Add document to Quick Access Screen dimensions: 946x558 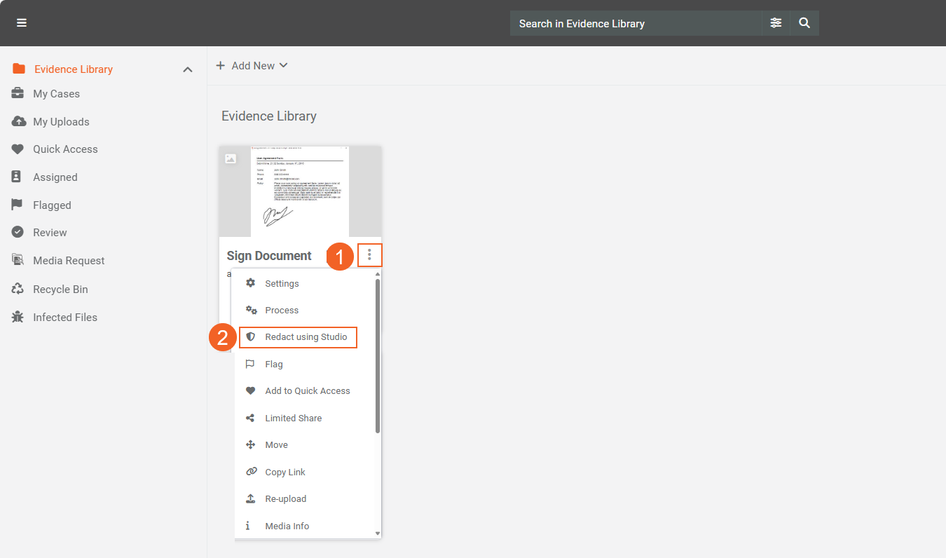[307, 391]
